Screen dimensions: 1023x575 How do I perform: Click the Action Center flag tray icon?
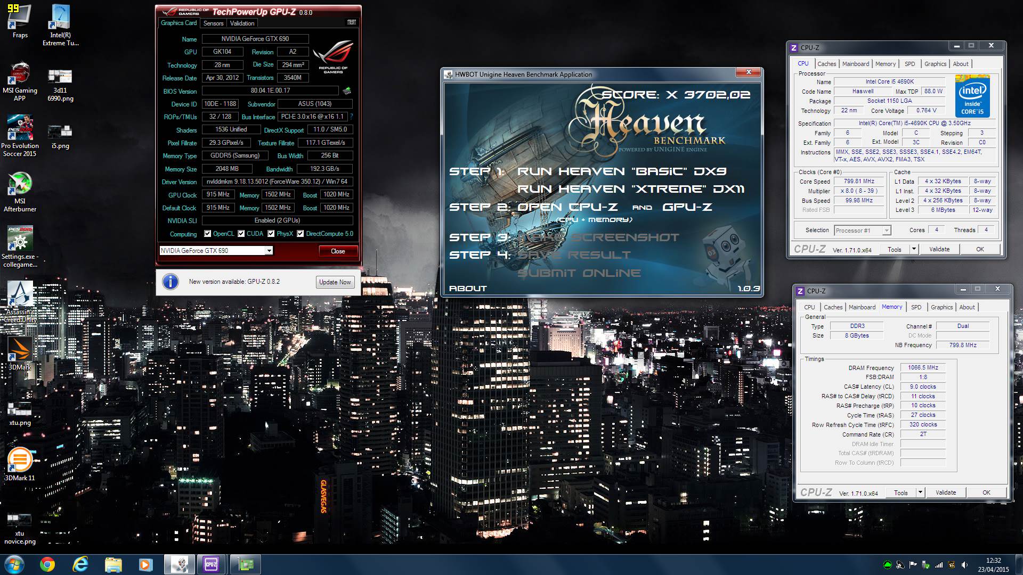(913, 565)
